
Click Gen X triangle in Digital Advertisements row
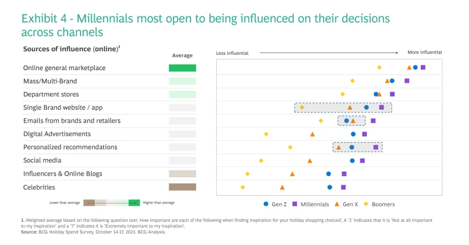tap(313, 134)
